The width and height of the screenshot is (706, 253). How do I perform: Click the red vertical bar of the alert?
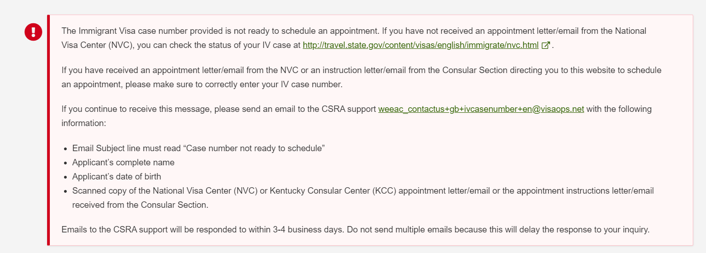click(48, 130)
